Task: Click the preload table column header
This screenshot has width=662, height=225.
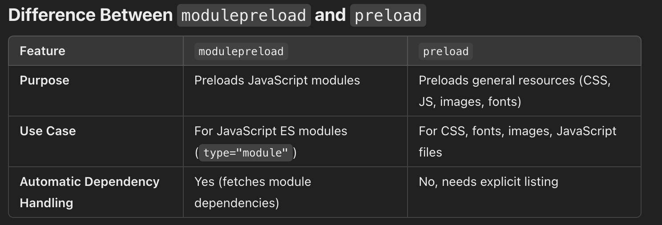Action: point(446,51)
